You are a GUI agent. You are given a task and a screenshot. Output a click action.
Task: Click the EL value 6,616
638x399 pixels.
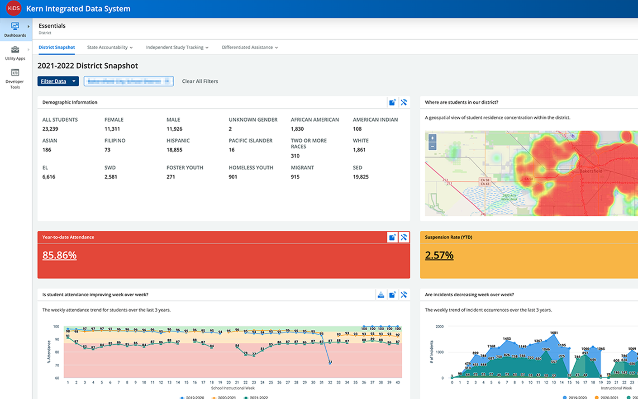(49, 177)
